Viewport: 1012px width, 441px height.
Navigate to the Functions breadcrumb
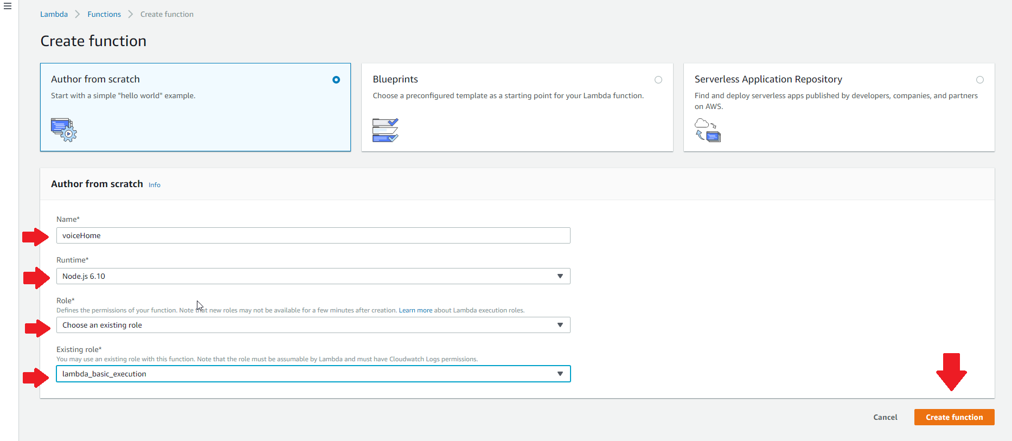[104, 14]
